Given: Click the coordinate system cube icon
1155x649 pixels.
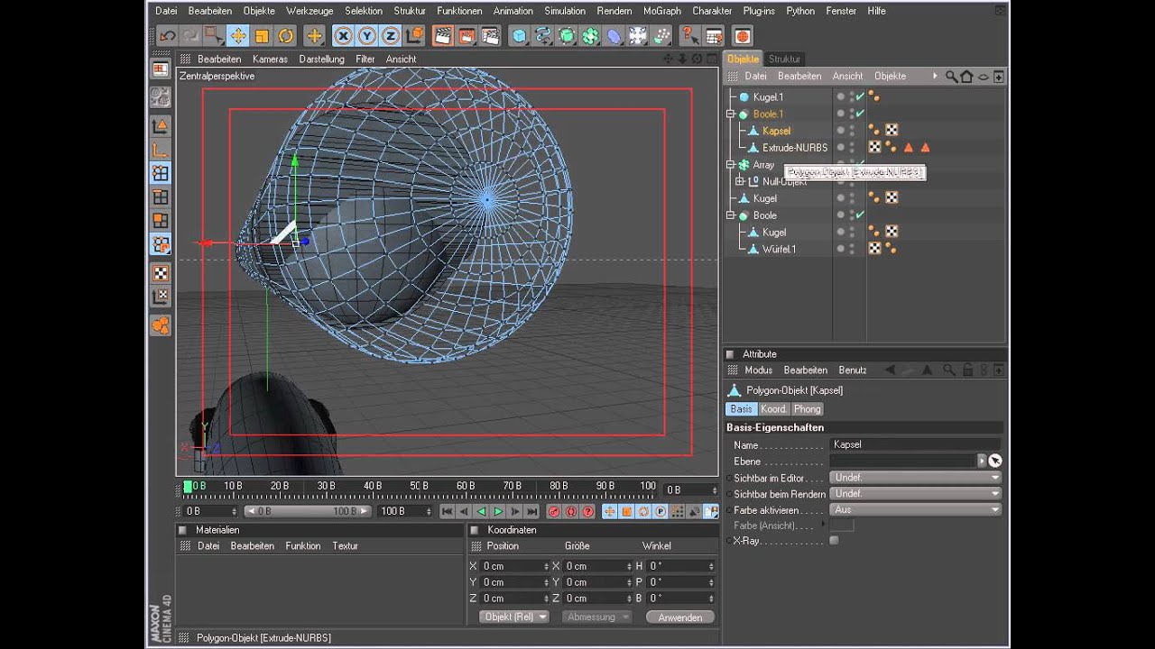Looking at the screenshot, I should tap(415, 36).
